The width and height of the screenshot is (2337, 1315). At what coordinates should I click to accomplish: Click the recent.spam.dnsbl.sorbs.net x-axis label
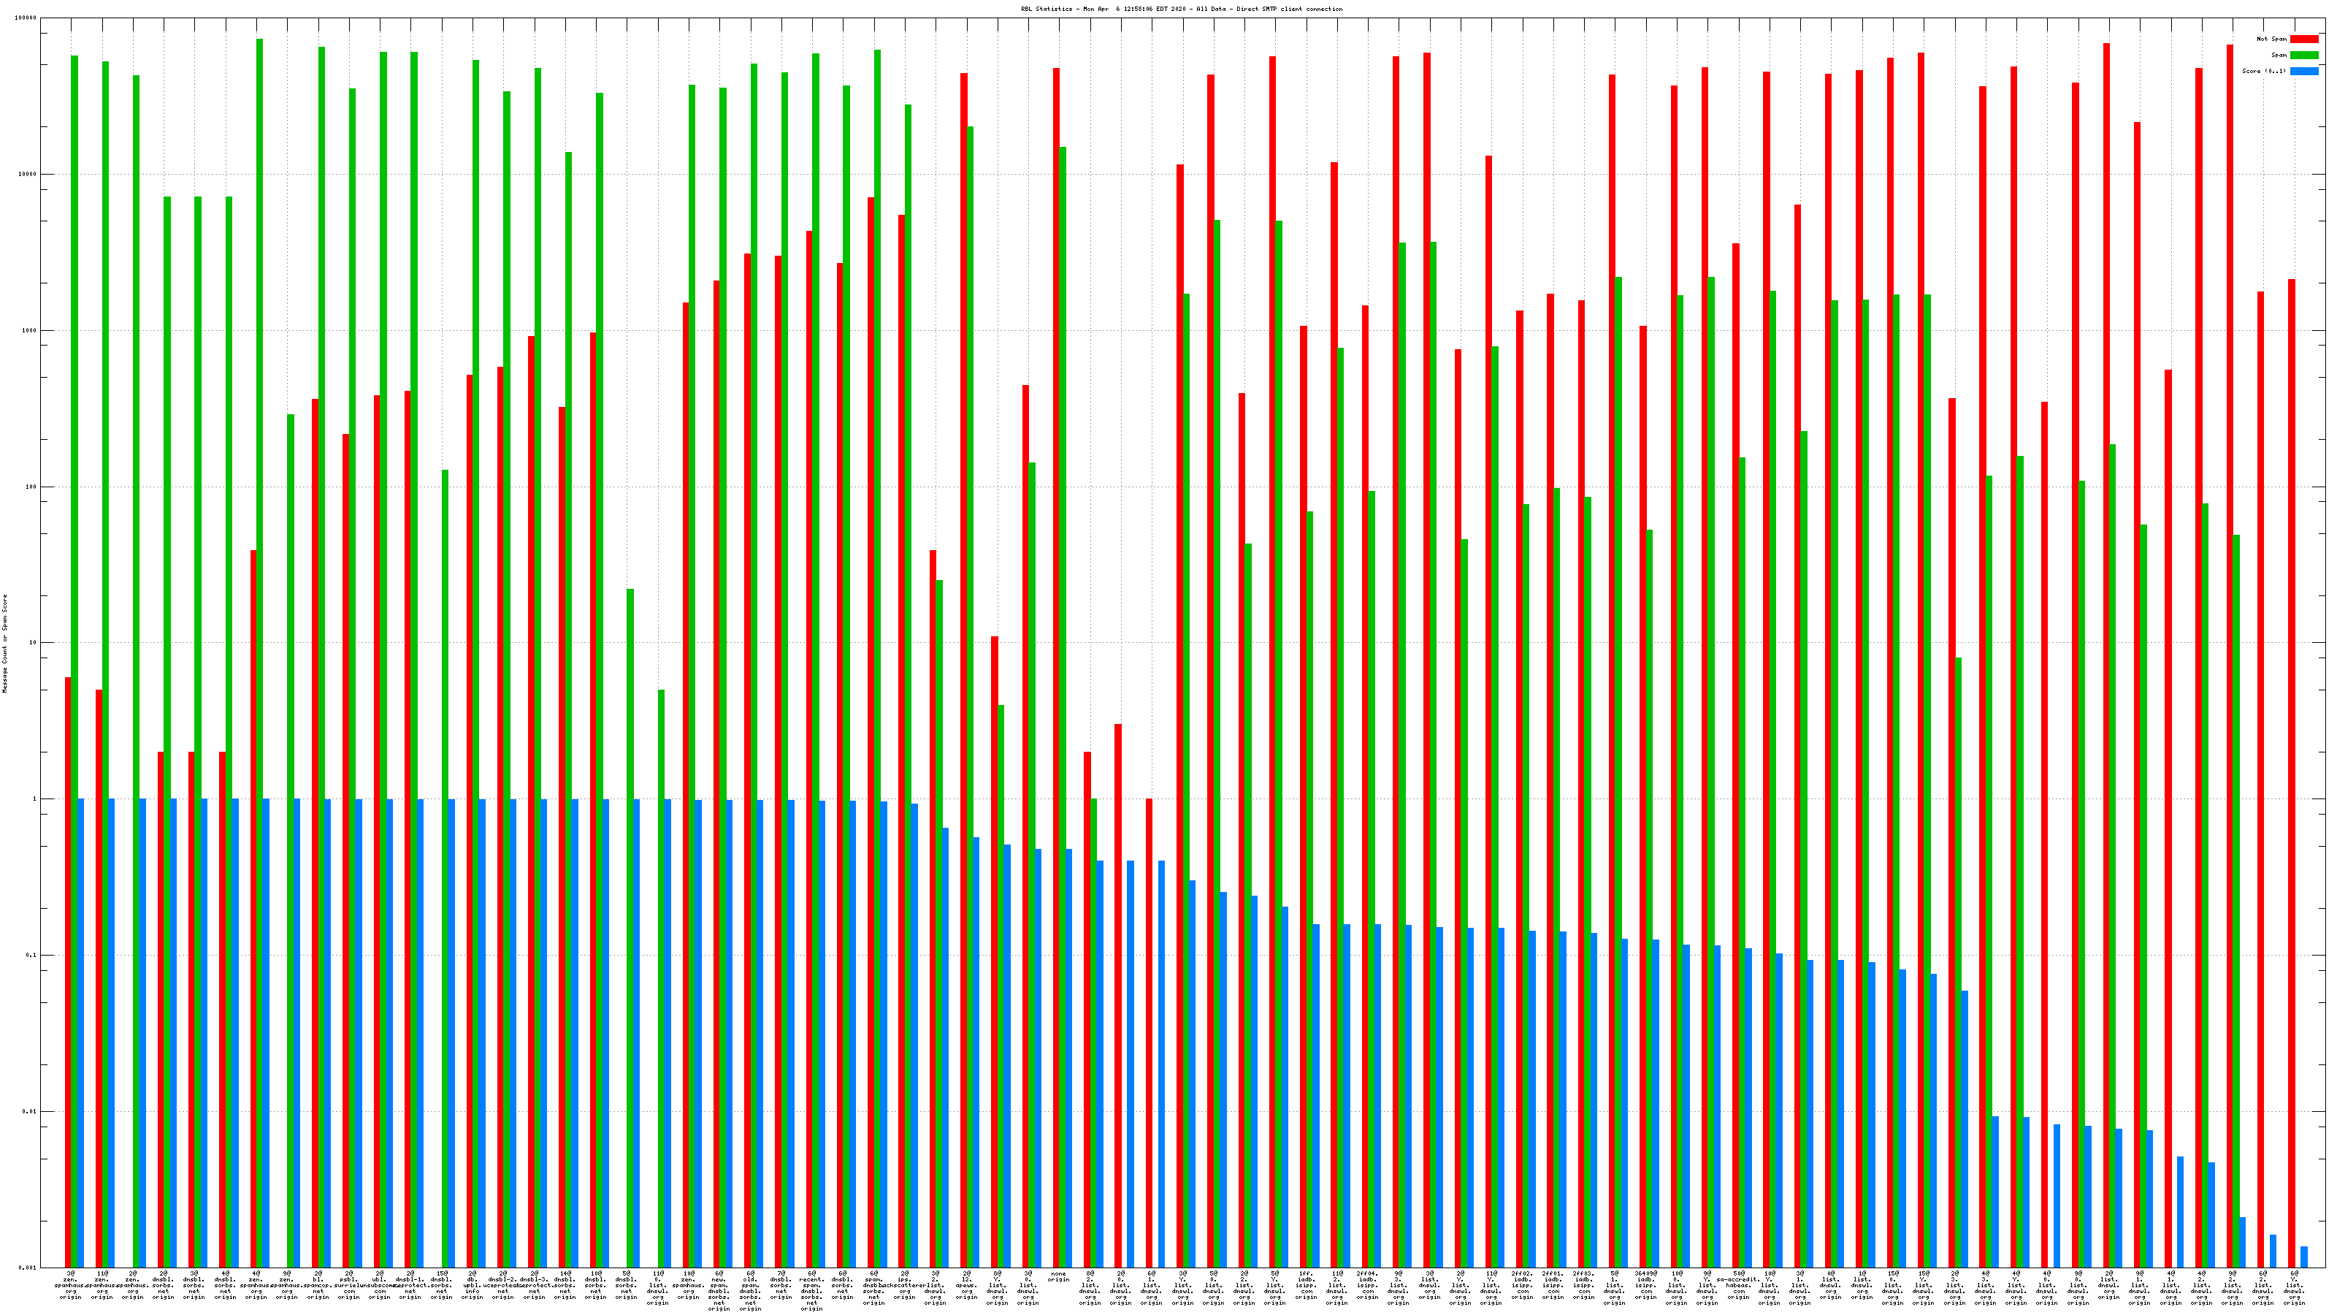pos(812,1290)
